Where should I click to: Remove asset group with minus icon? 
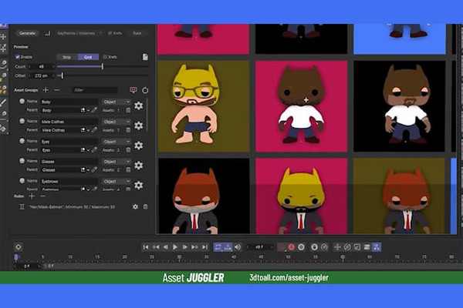tap(57, 90)
